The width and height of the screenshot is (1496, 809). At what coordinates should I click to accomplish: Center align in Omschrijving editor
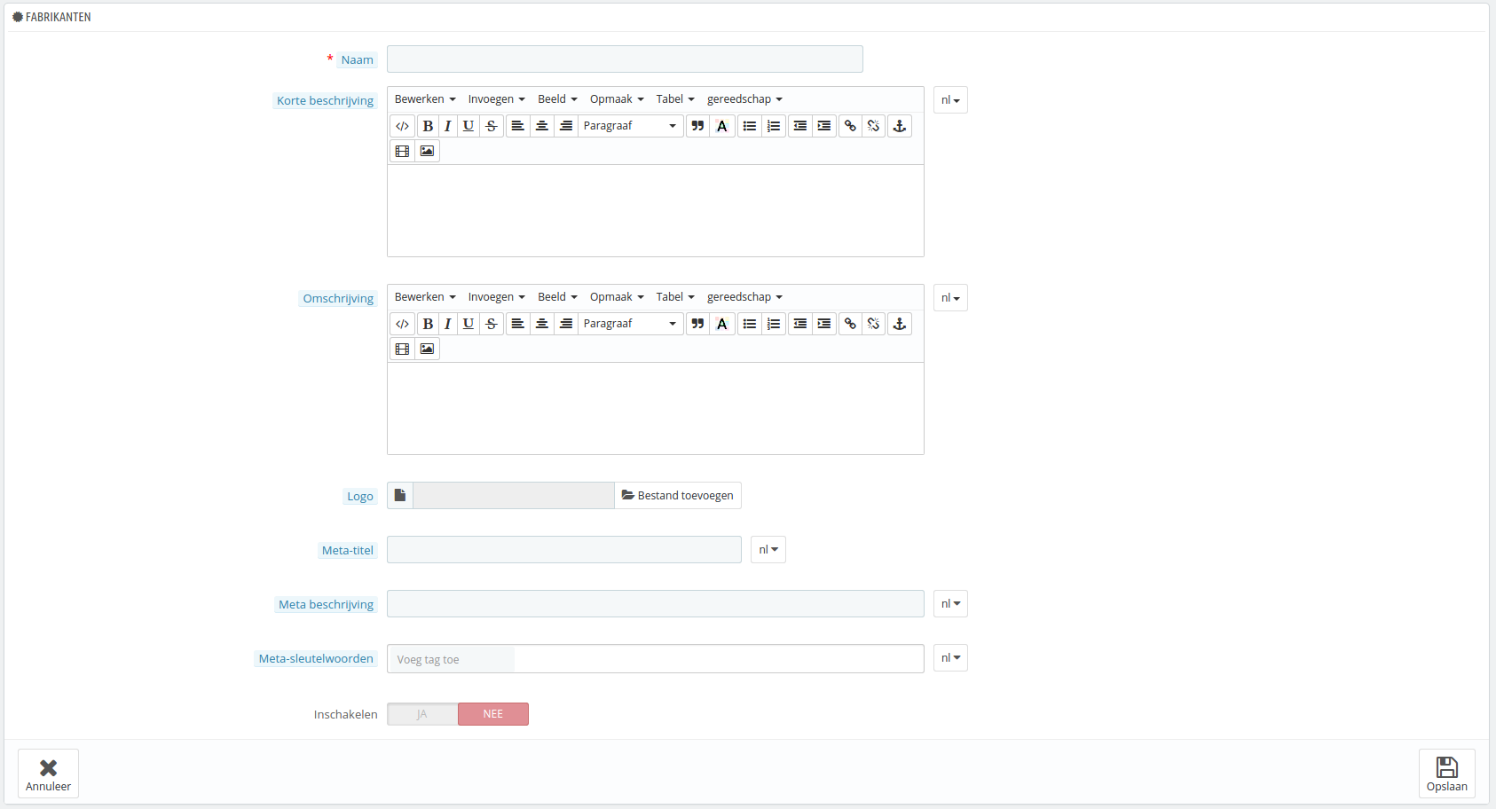(541, 324)
